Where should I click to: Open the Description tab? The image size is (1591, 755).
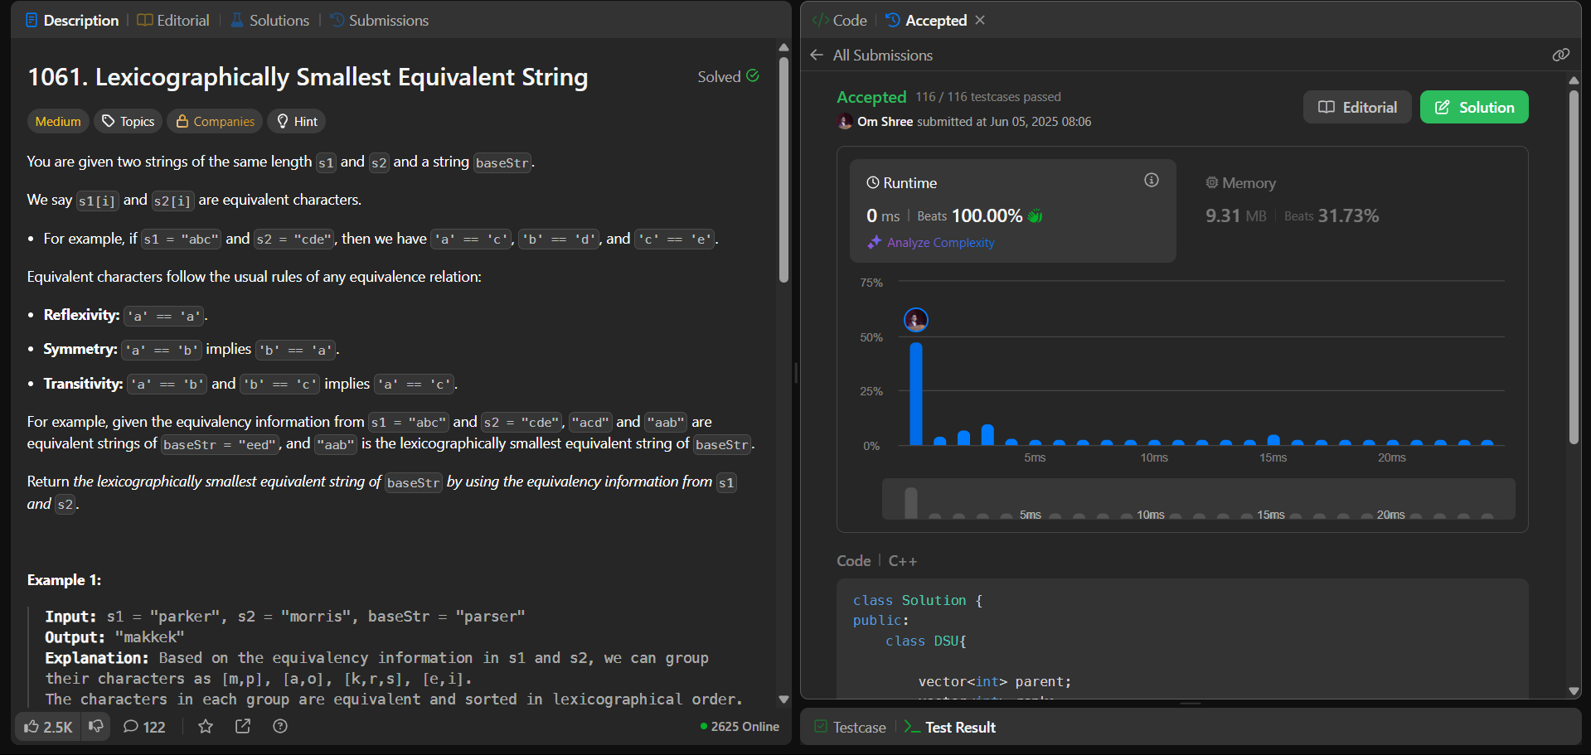(x=72, y=20)
